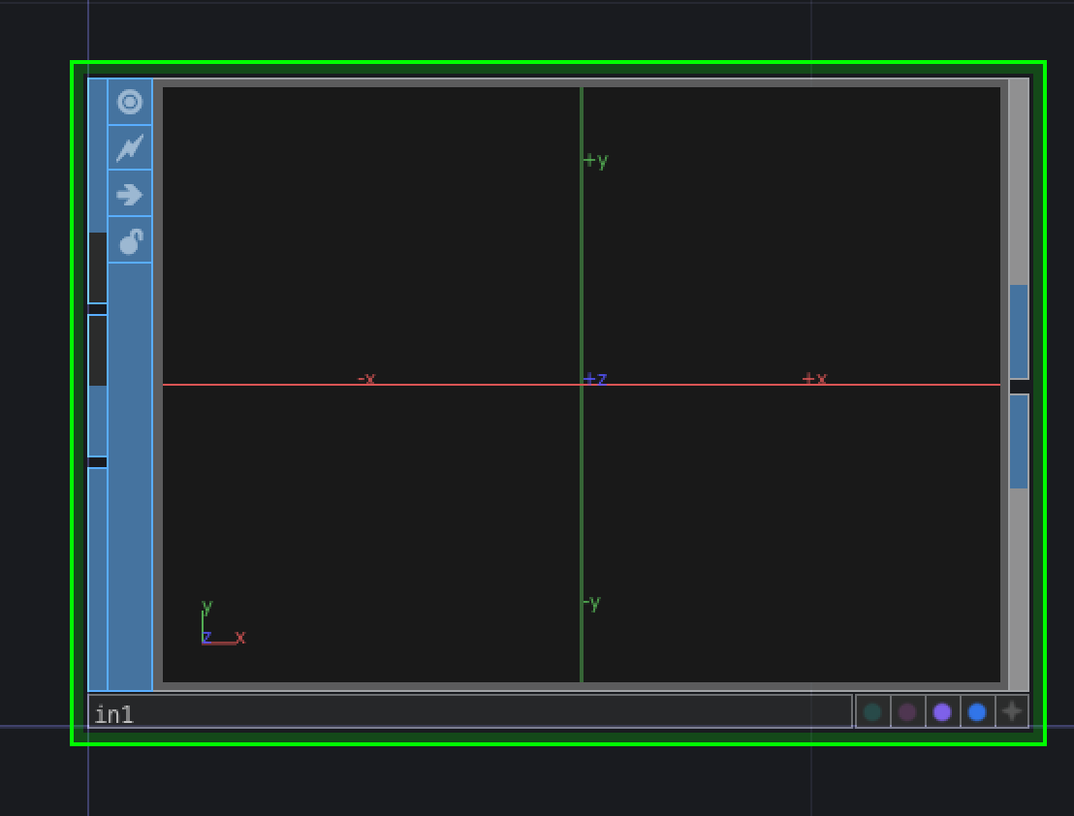Click the upper blue output connector
The height and width of the screenshot is (816, 1074).
(1019, 331)
